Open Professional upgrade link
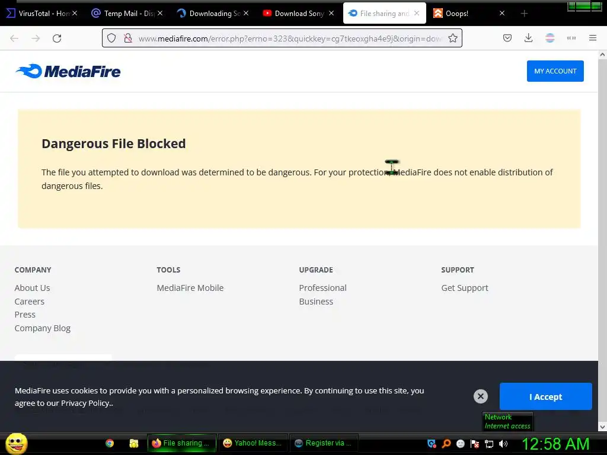This screenshot has width=607, height=455. click(x=322, y=288)
